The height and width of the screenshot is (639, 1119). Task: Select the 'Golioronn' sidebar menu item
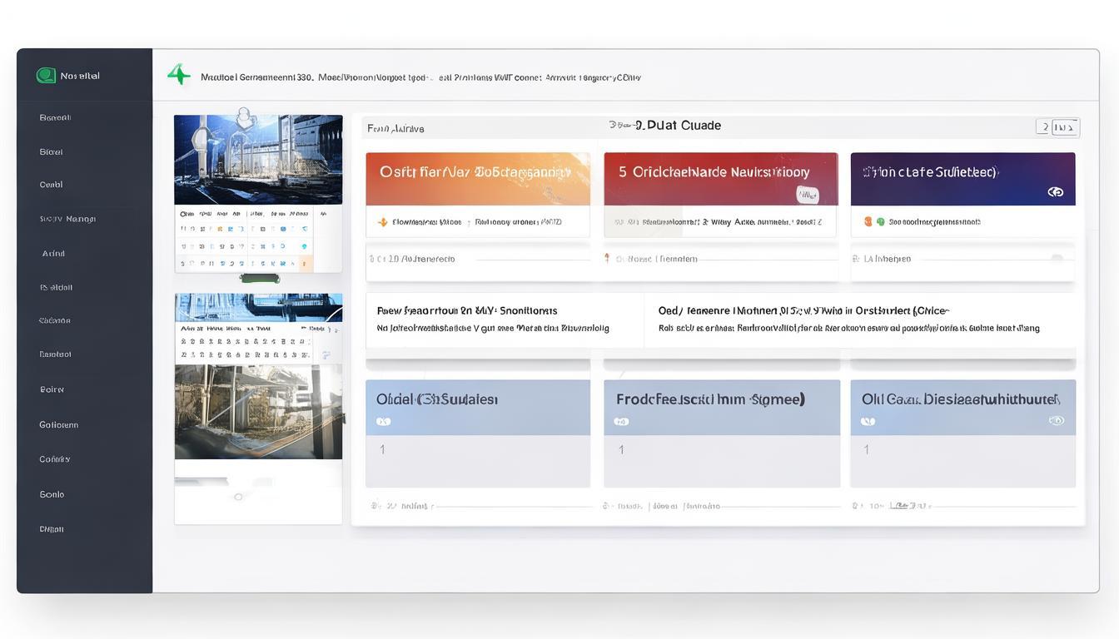(58, 424)
